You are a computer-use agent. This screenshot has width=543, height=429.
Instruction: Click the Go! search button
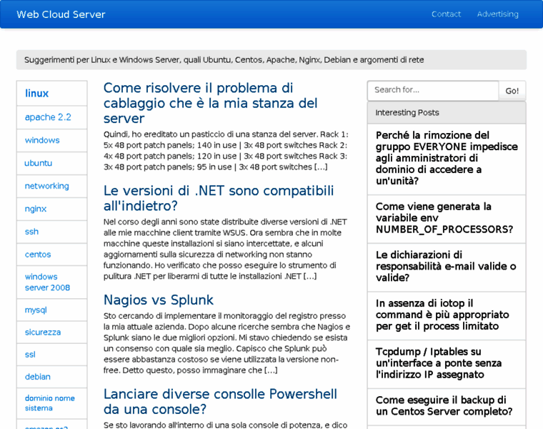tap(512, 91)
